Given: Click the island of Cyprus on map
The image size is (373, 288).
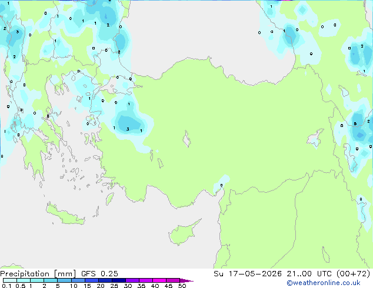Looking at the screenshot, I should coord(184,232).
